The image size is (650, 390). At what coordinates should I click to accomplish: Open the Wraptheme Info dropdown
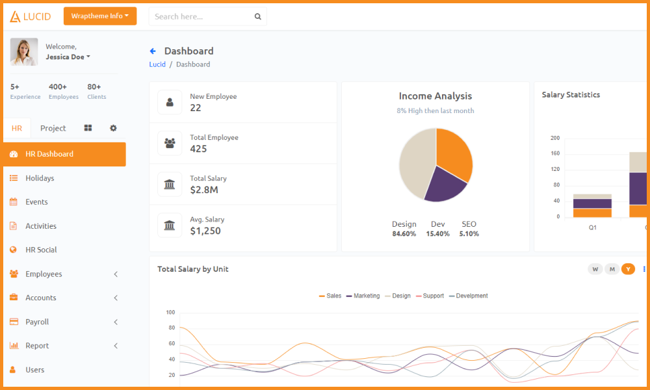[100, 16]
